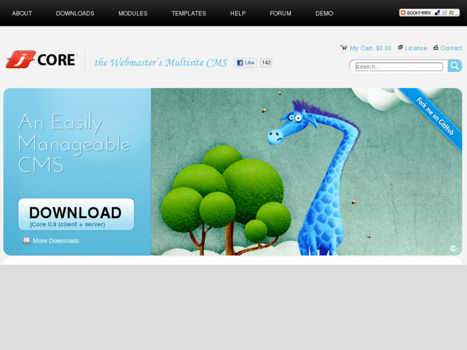The image size is (467, 350).
Task: Open My Cart: $0.00 link
Action: coord(371,48)
